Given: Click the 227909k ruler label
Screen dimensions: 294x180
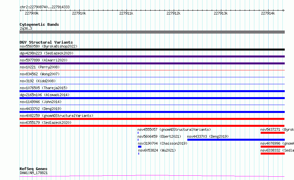Looking at the screenshot, I should 32,13.
